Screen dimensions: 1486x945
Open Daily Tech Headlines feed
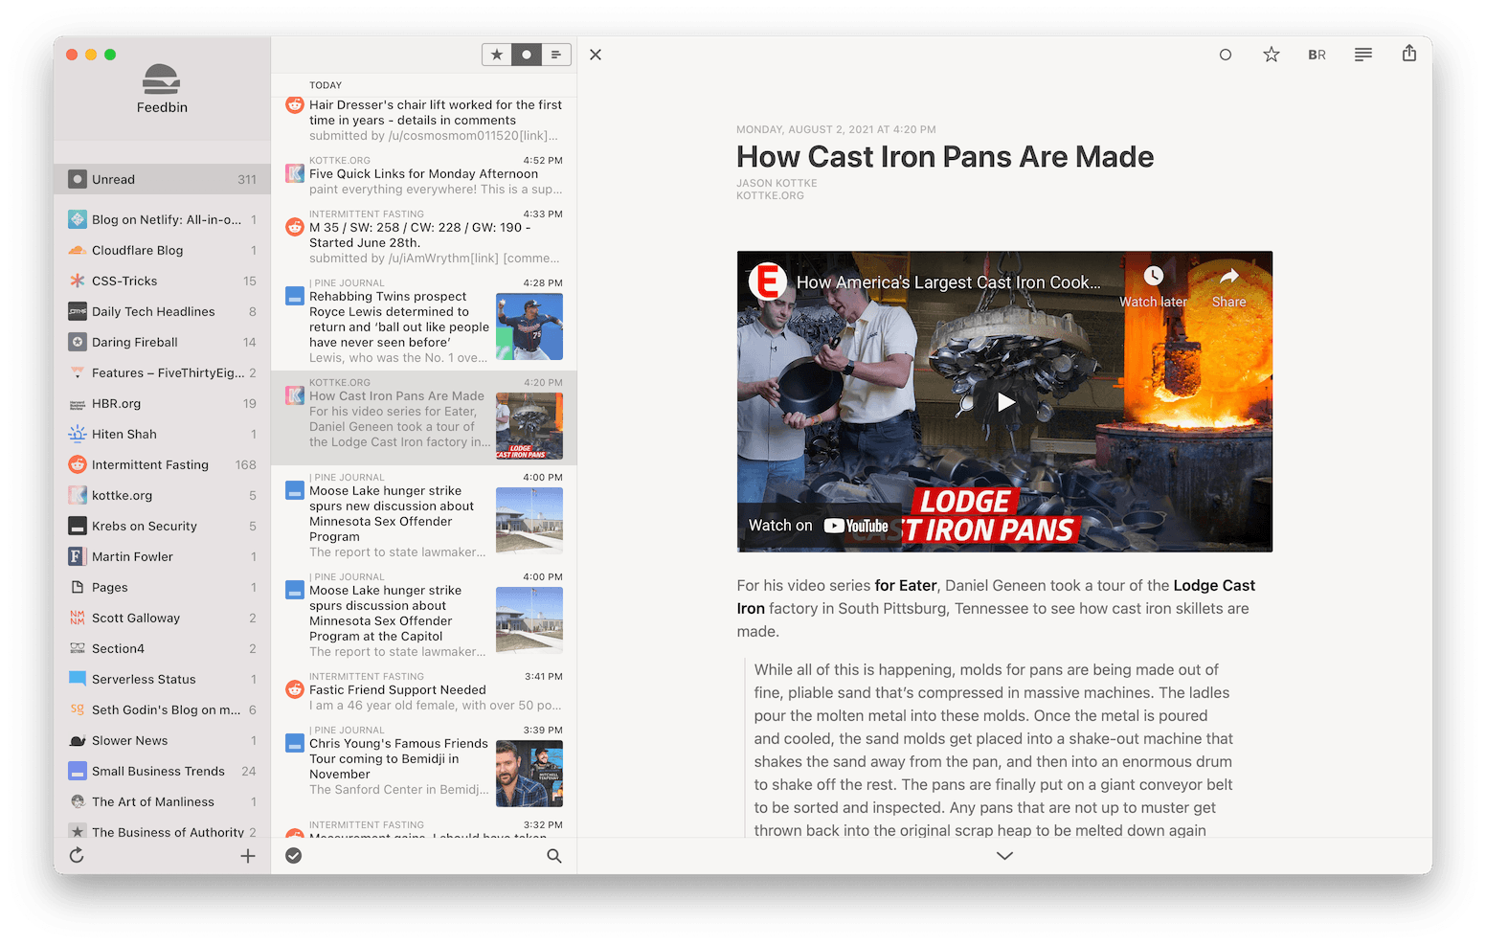(x=162, y=311)
